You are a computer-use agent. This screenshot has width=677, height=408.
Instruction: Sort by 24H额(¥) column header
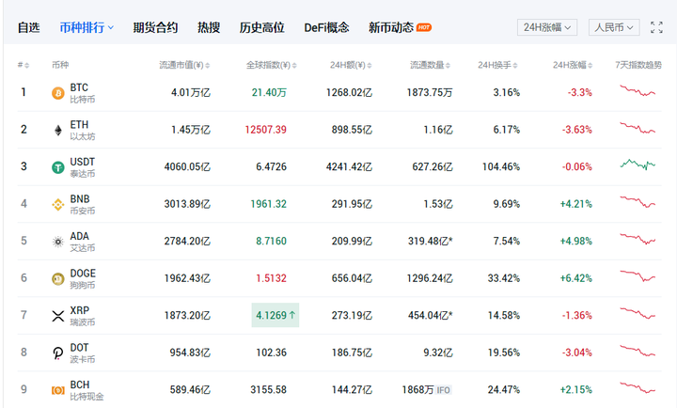click(351, 65)
